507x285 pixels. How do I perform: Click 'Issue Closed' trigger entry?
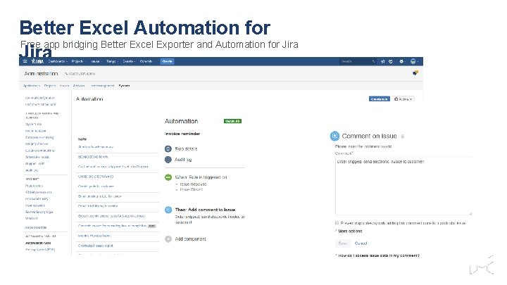(x=192, y=190)
